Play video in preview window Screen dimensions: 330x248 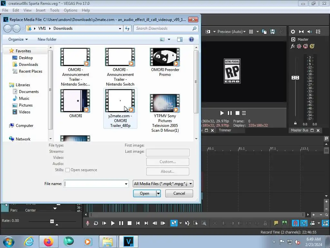coord(222,113)
